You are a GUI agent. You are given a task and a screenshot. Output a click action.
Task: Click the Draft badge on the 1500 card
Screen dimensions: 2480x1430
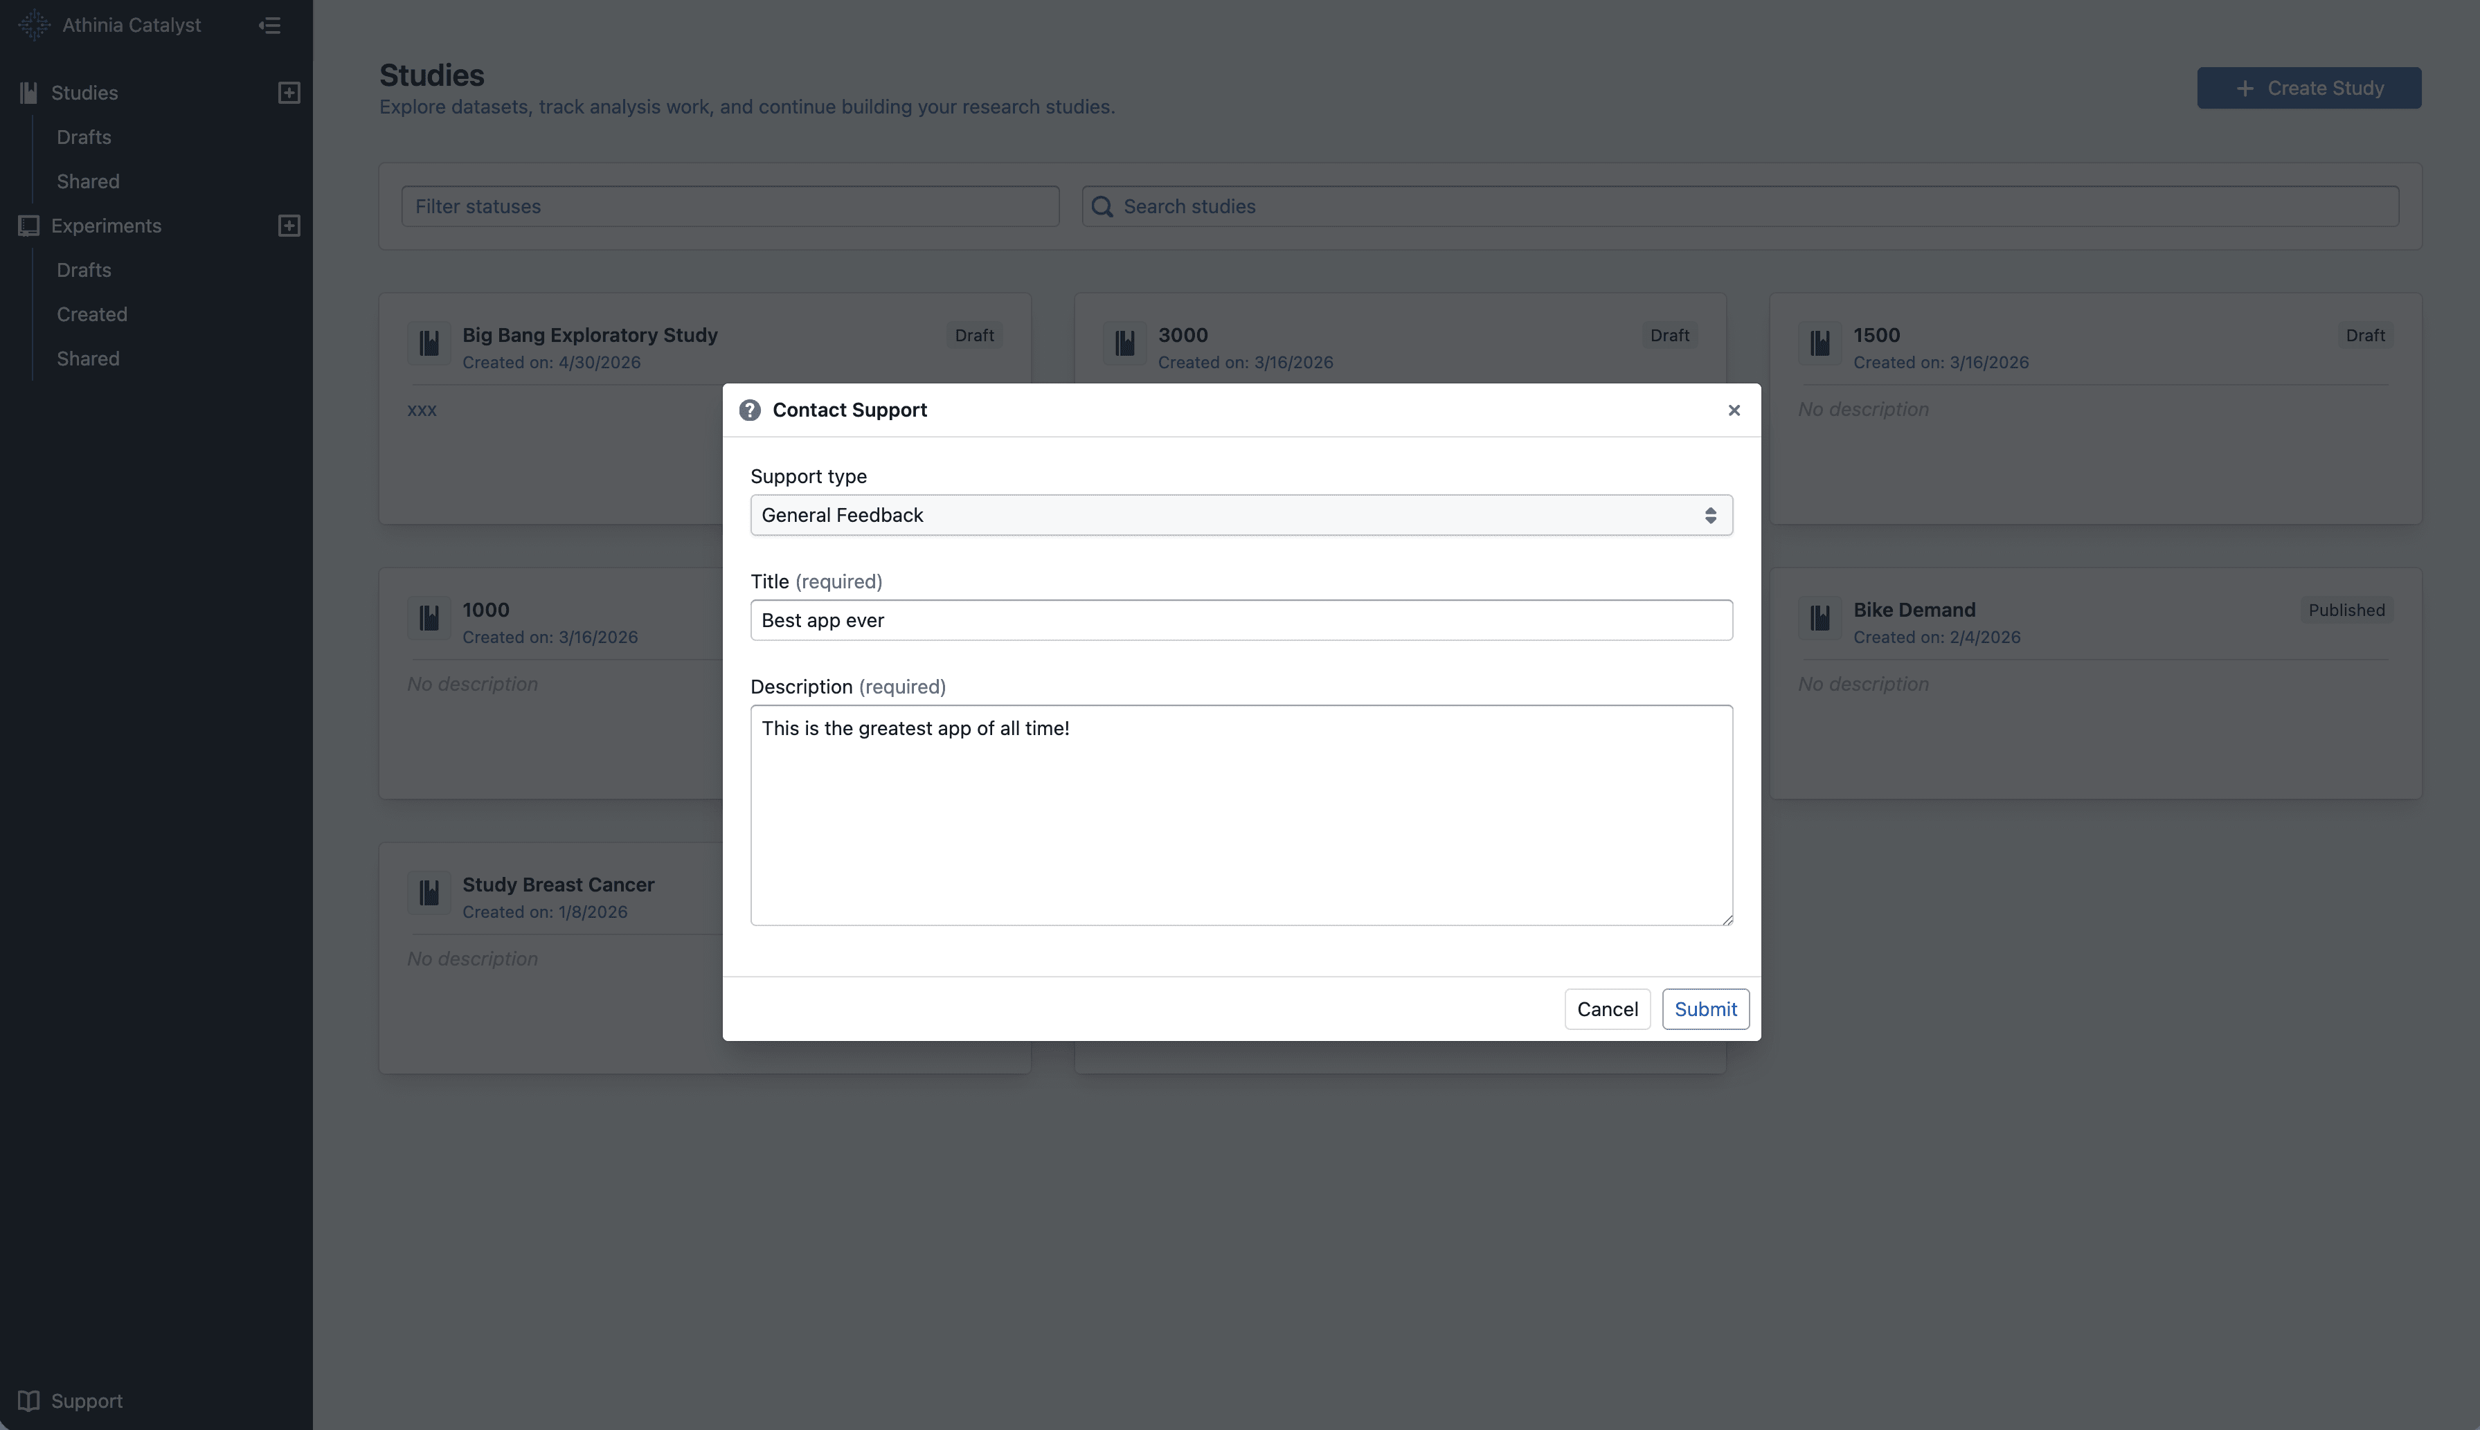pos(2364,335)
